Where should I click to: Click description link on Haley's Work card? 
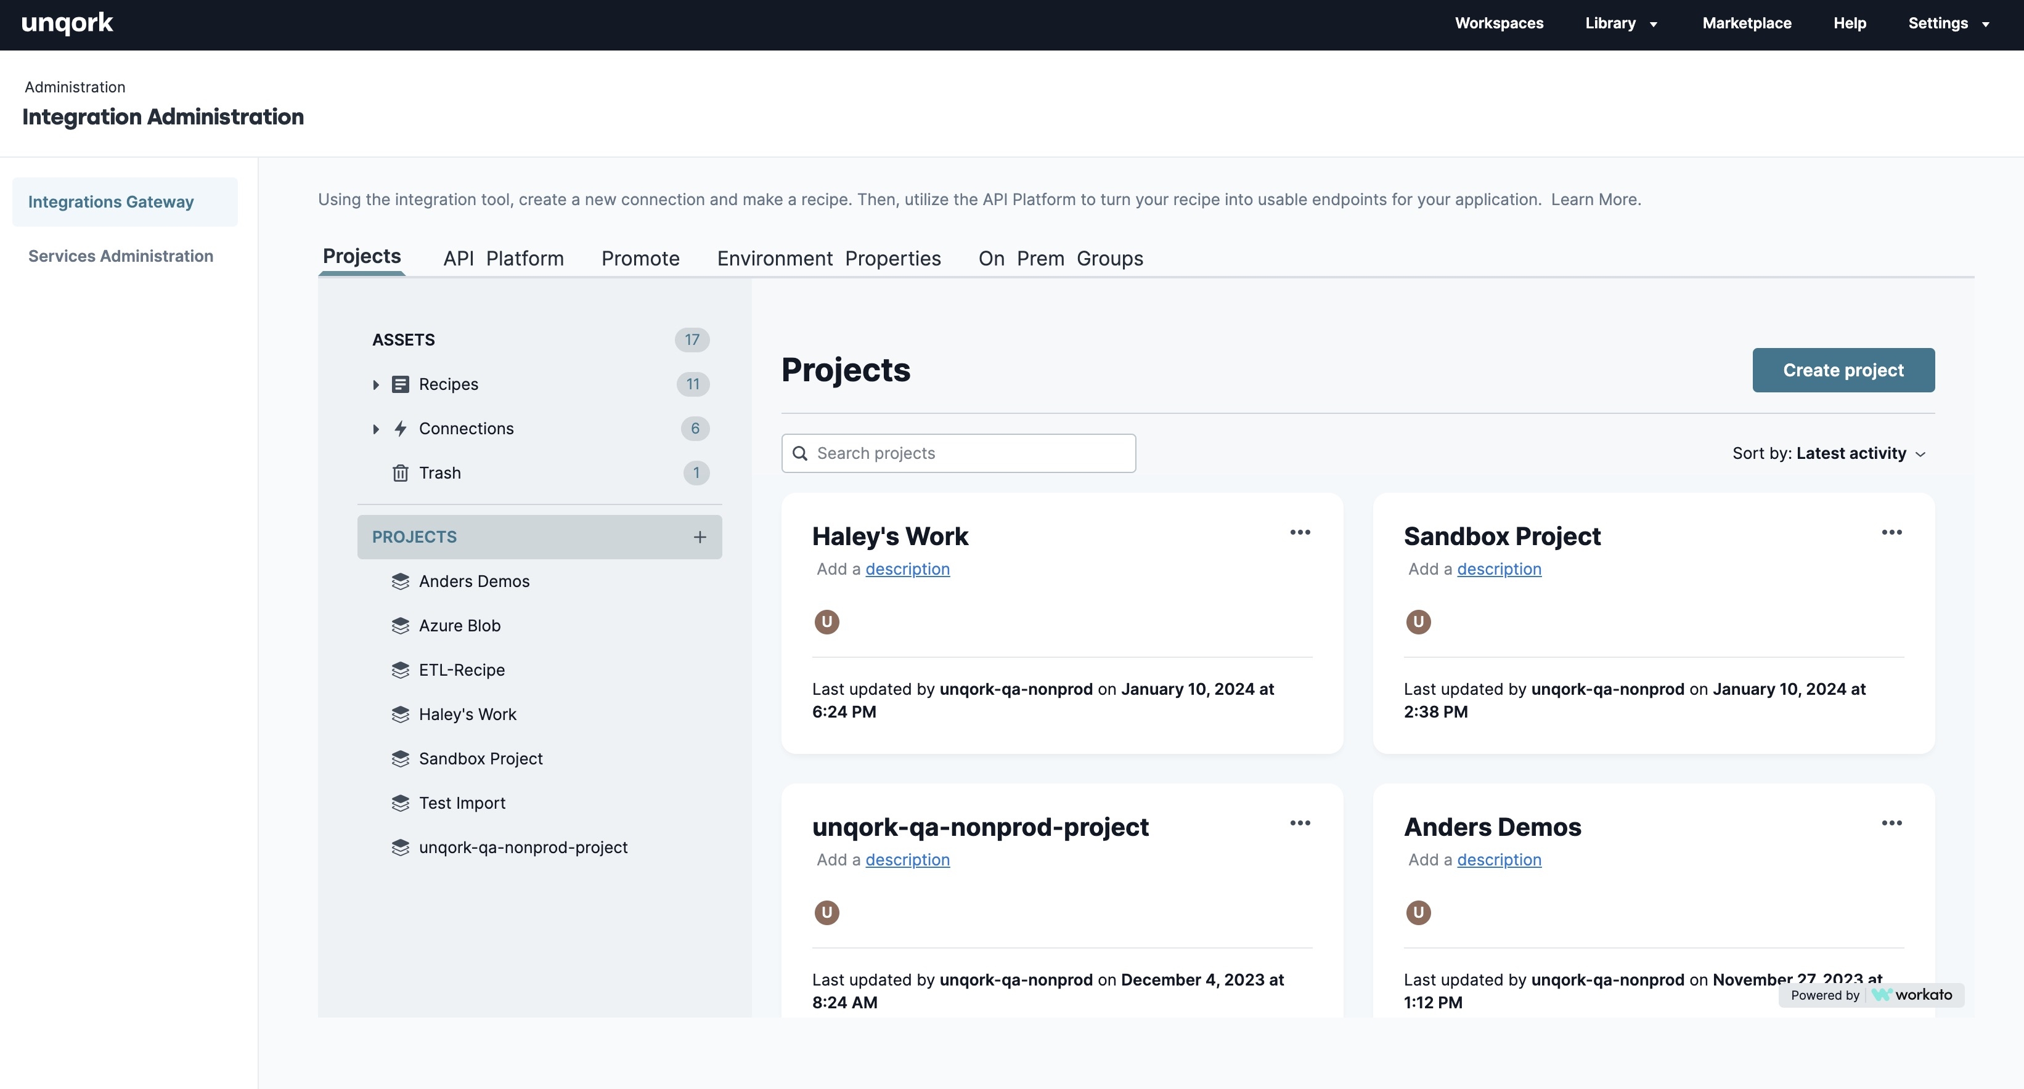(907, 569)
